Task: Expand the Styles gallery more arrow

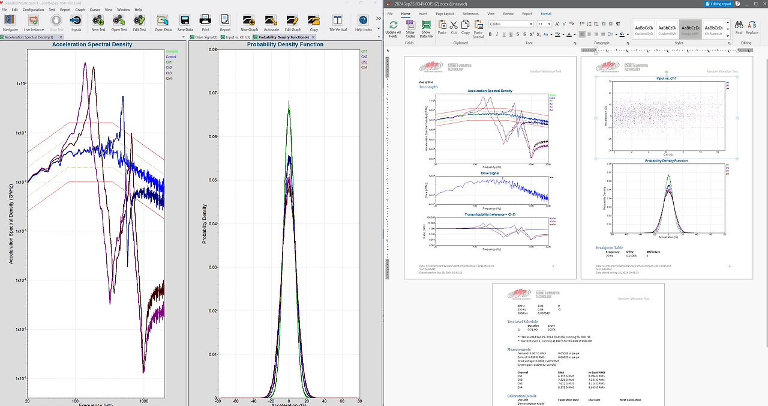Action: pos(727,37)
